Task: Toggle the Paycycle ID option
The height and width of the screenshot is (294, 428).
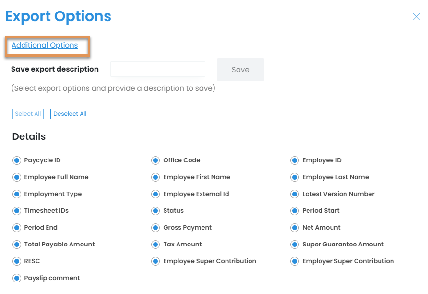Action: [x=17, y=160]
